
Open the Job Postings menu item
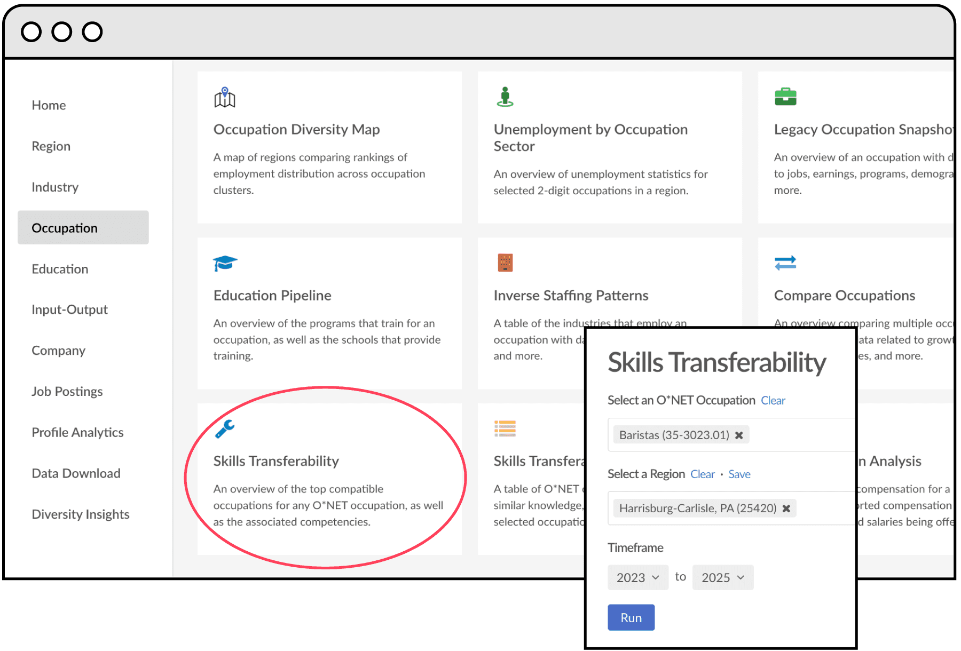click(67, 392)
